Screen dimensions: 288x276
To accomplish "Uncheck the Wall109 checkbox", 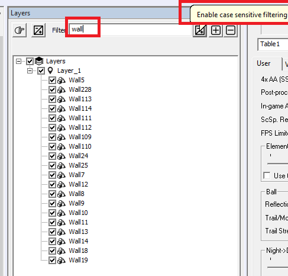I will pyautogui.click(x=52, y=137).
